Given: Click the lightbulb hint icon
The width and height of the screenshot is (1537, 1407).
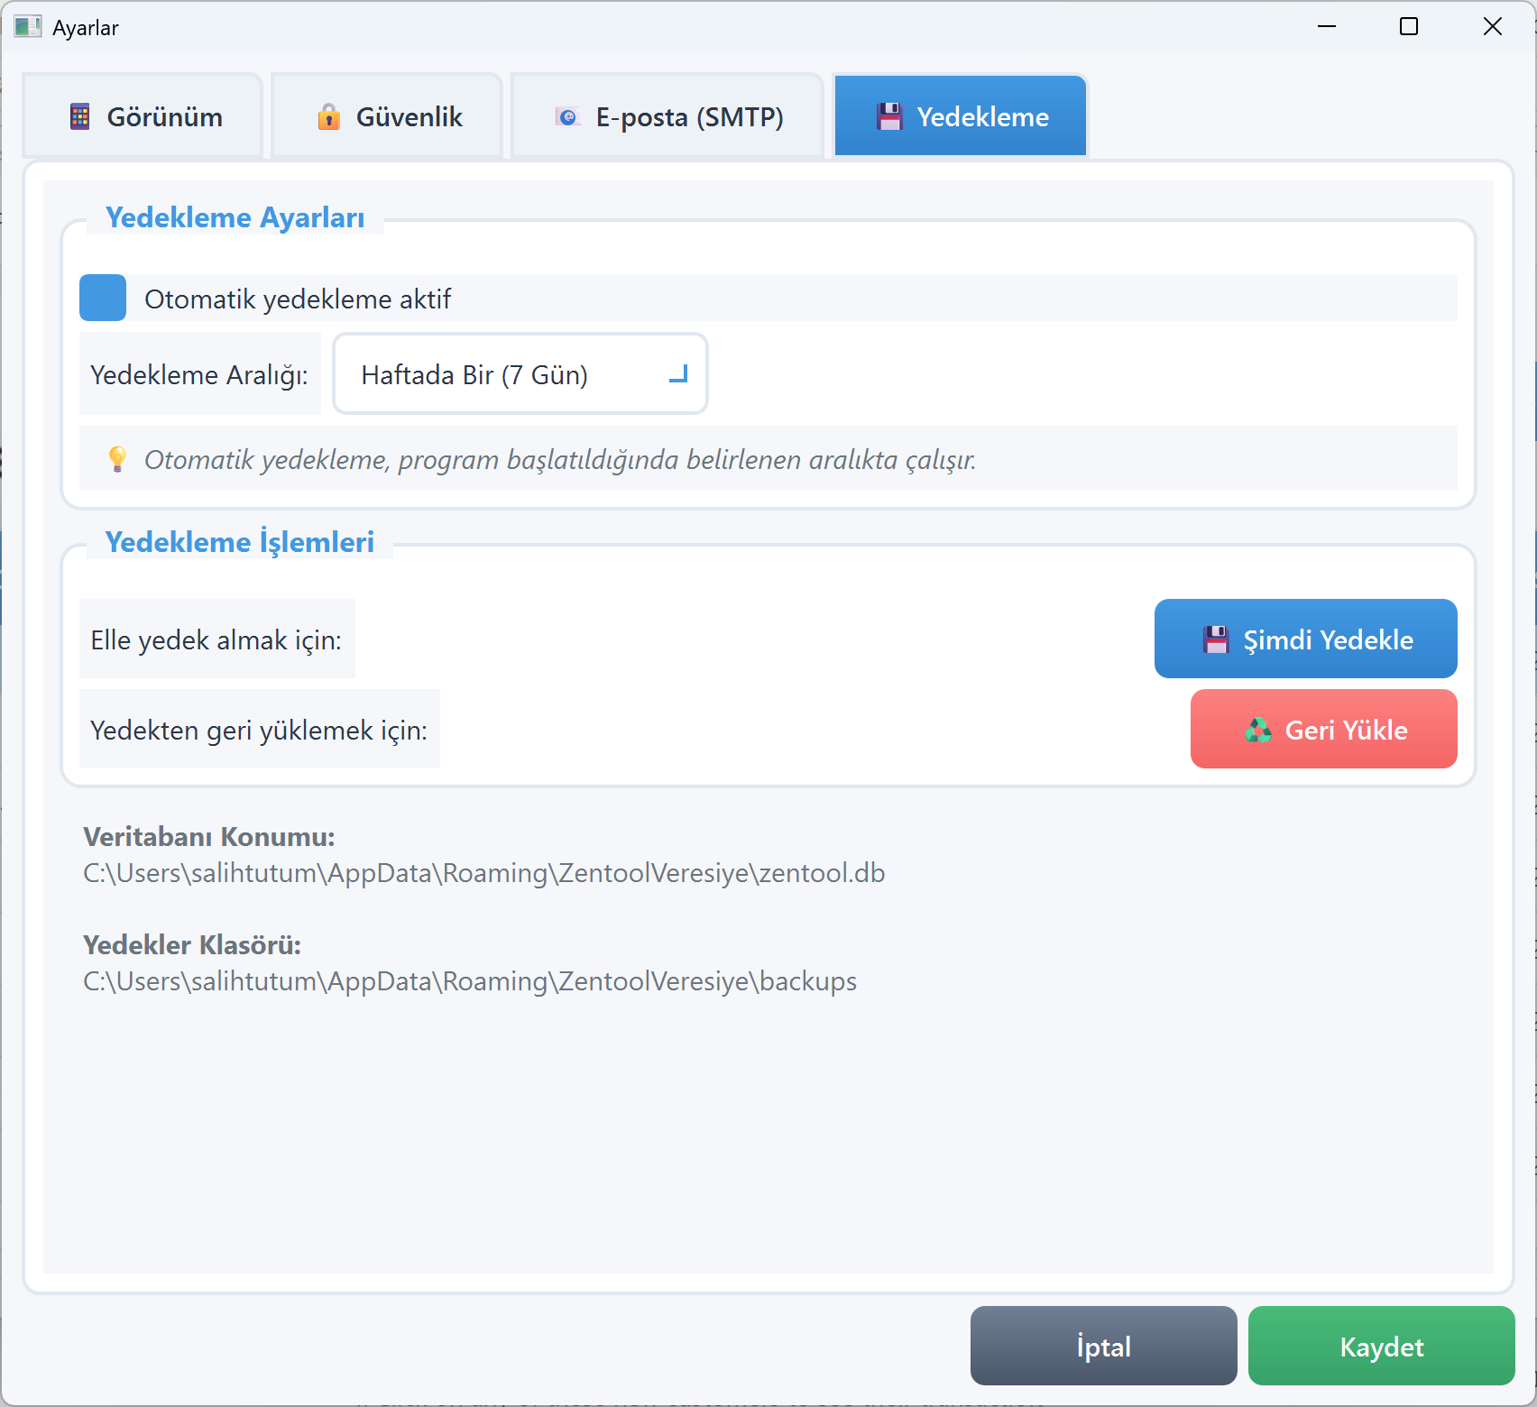Looking at the screenshot, I should click(x=117, y=459).
